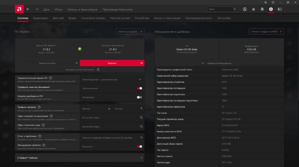Open favorites with the star icon

tap(253, 9)
